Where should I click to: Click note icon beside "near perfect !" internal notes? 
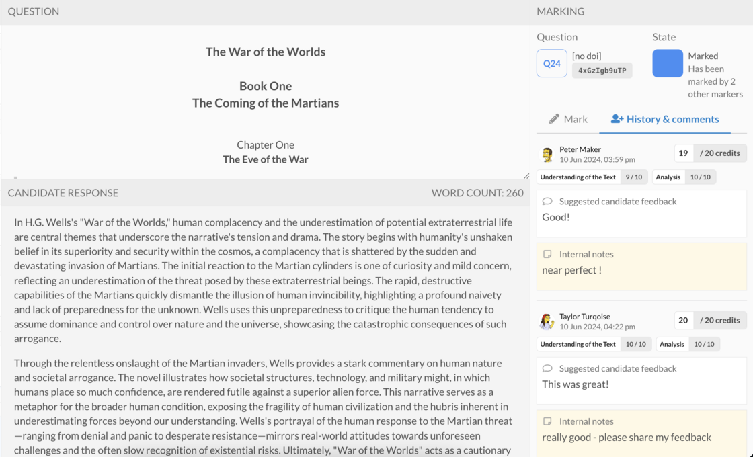pos(547,254)
